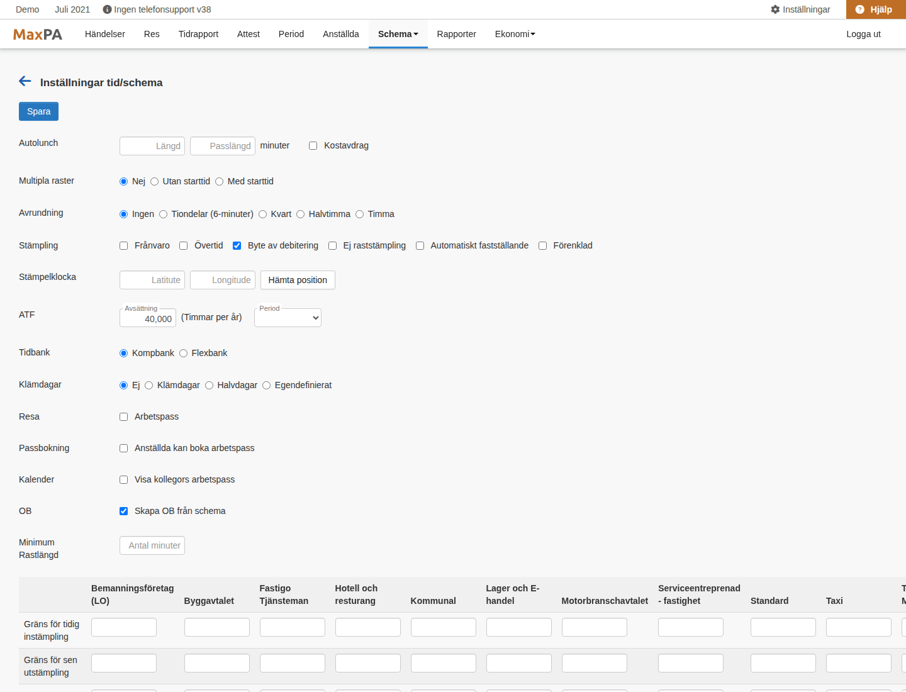Open Inställningar in the top bar
The width and height of the screenshot is (906, 692).
pyautogui.click(x=800, y=9)
